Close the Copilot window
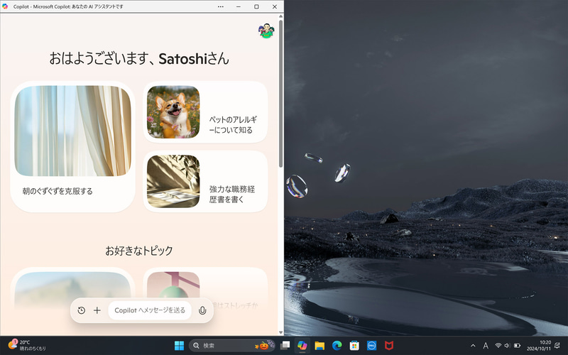Screen dimensions: 568x355 275,6
